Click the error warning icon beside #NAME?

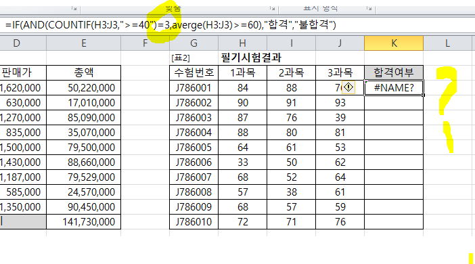tap(348, 87)
